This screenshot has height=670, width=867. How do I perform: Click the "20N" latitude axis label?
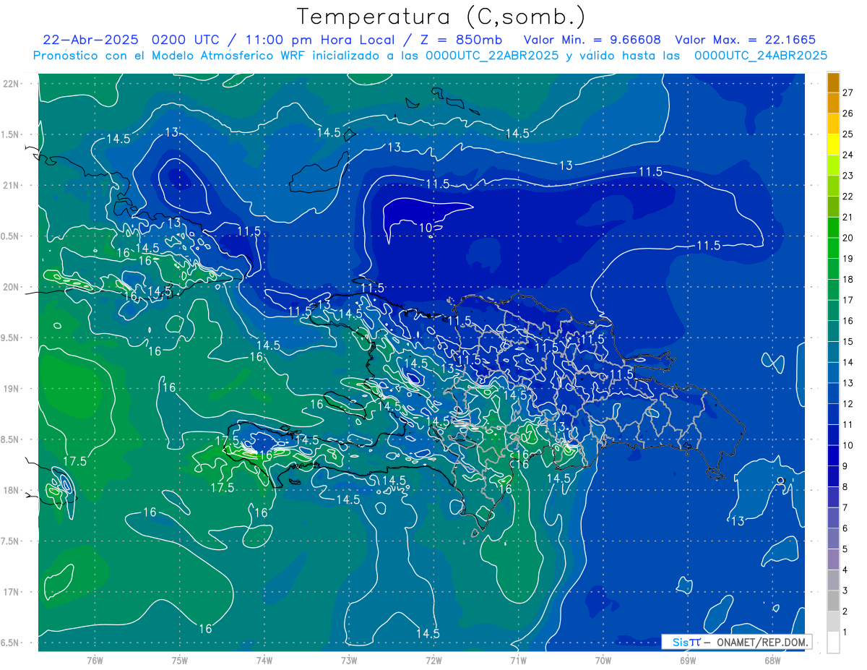(11, 287)
